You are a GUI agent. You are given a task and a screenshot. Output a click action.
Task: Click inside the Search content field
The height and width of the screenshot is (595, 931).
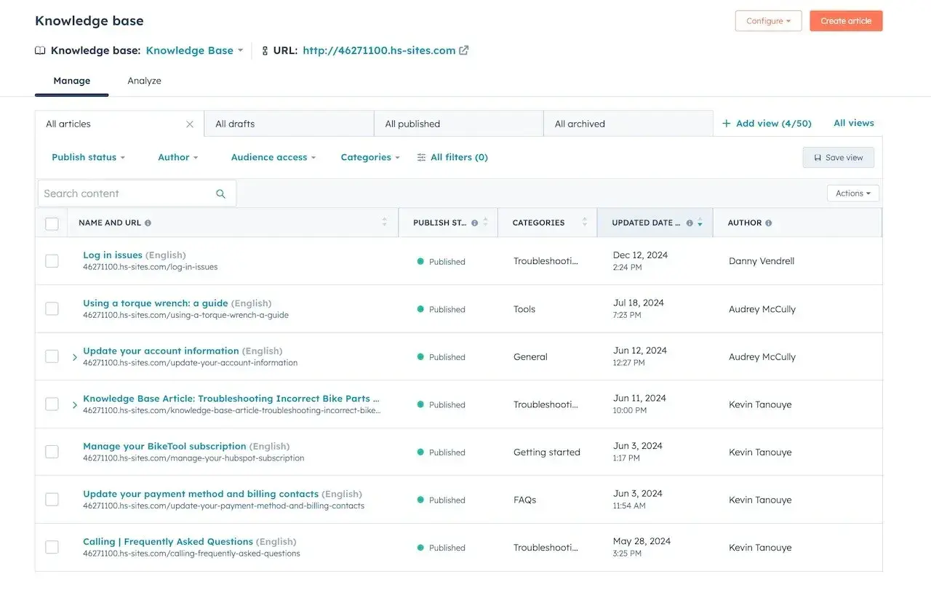[x=116, y=193]
